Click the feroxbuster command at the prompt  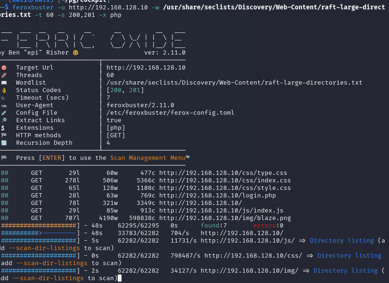click(x=33, y=8)
